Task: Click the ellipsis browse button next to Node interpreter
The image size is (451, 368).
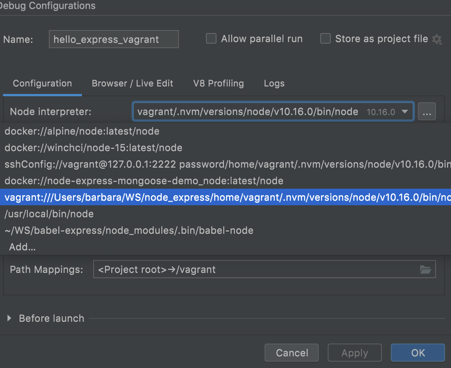Action: pyautogui.click(x=427, y=111)
